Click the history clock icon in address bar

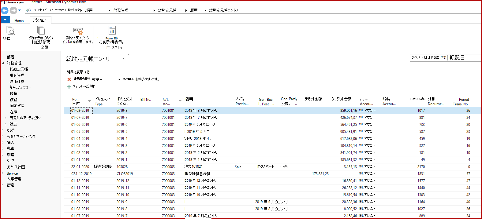28,10
